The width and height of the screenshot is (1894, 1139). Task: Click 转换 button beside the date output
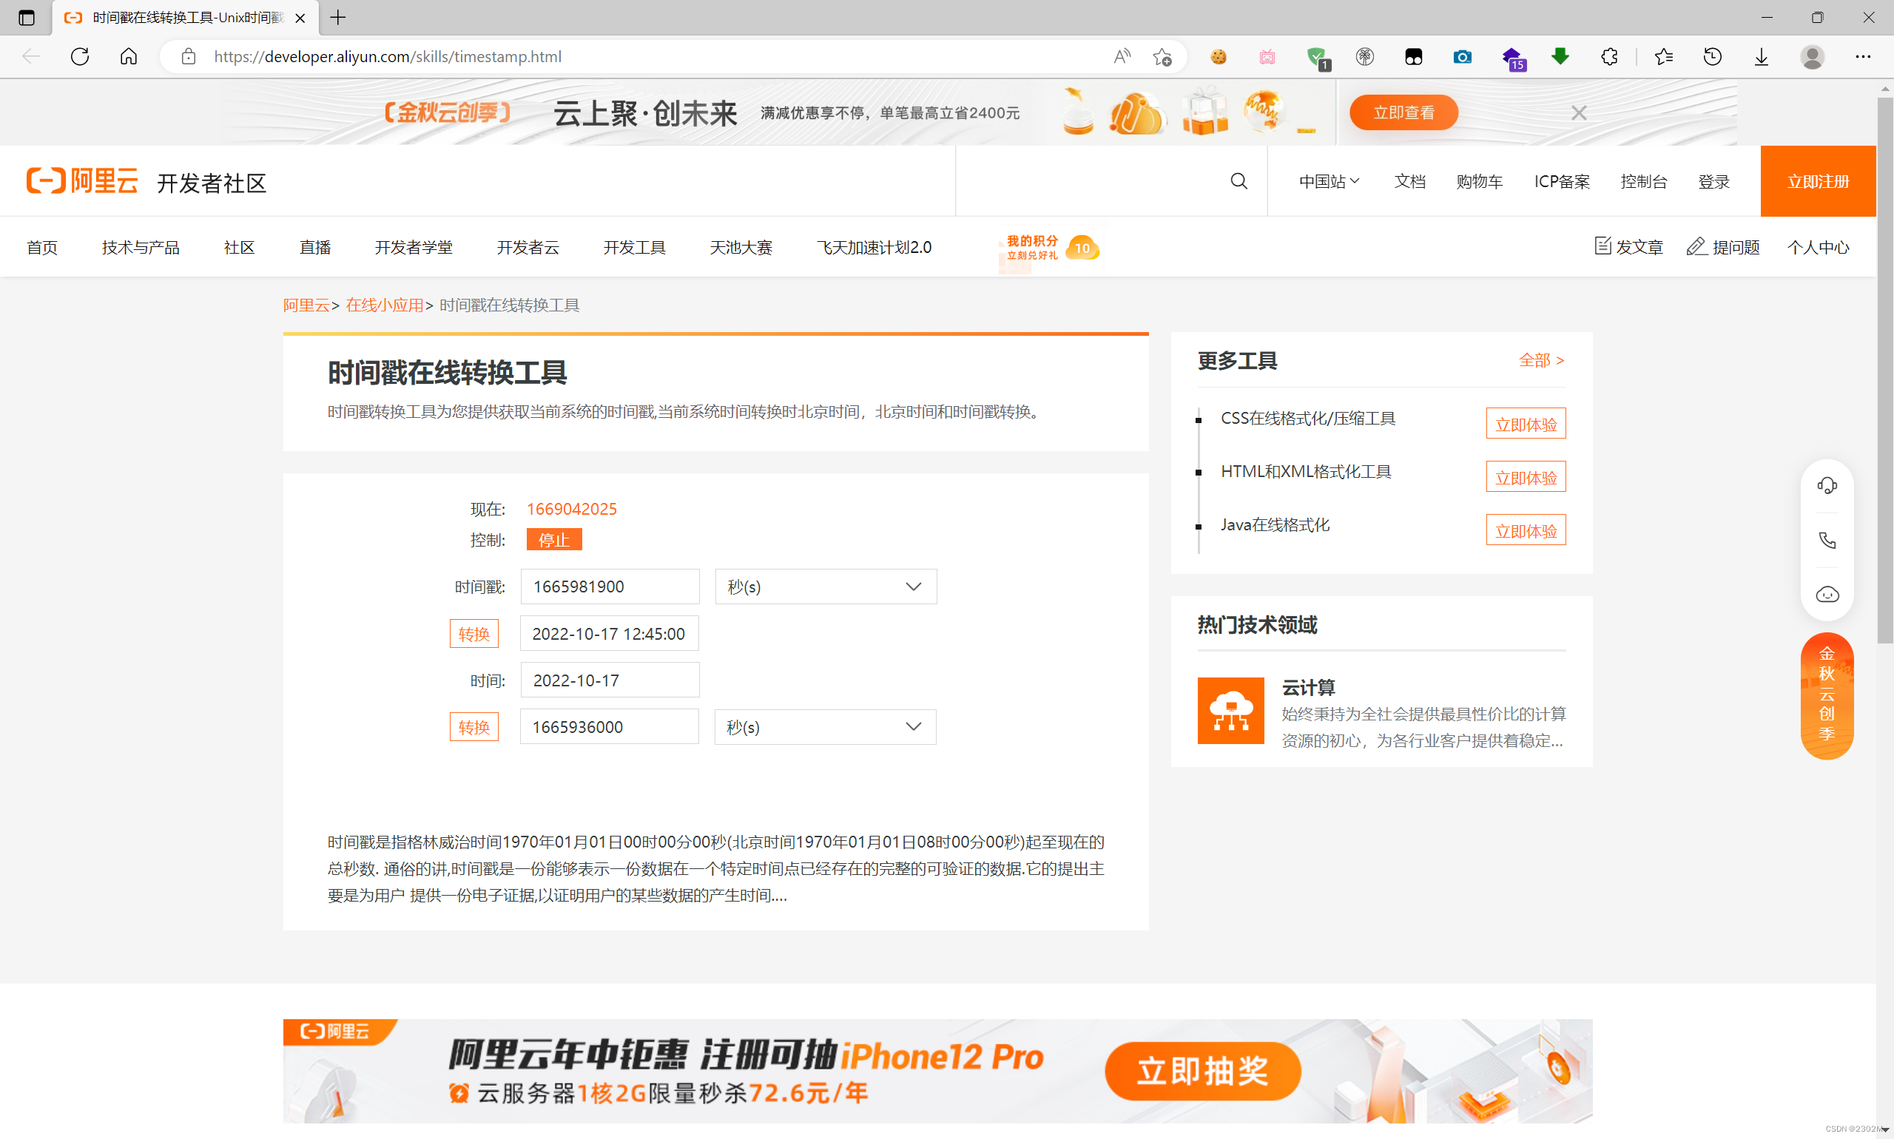coord(473,634)
